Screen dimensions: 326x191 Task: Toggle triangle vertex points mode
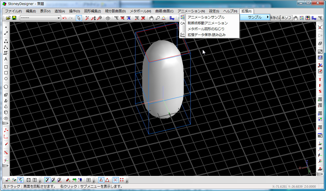(x=107, y=180)
